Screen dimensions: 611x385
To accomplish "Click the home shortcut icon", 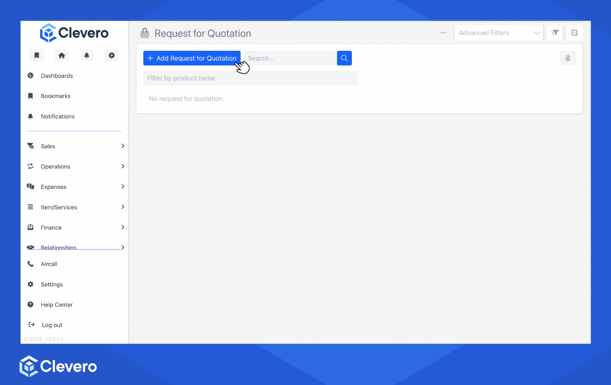I will point(62,55).
